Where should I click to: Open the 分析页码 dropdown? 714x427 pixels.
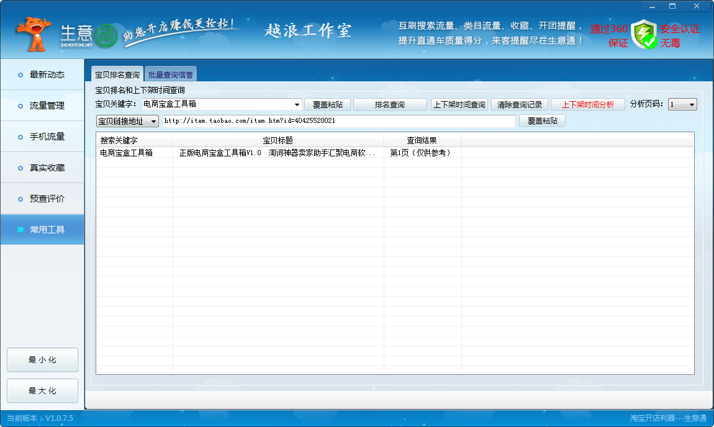coord(682,105)
